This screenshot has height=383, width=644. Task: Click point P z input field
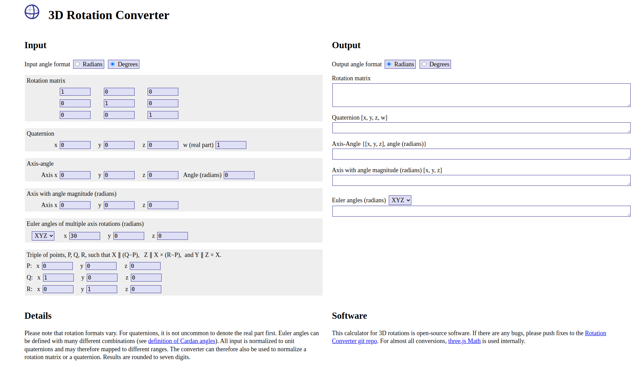pos(145,266)
